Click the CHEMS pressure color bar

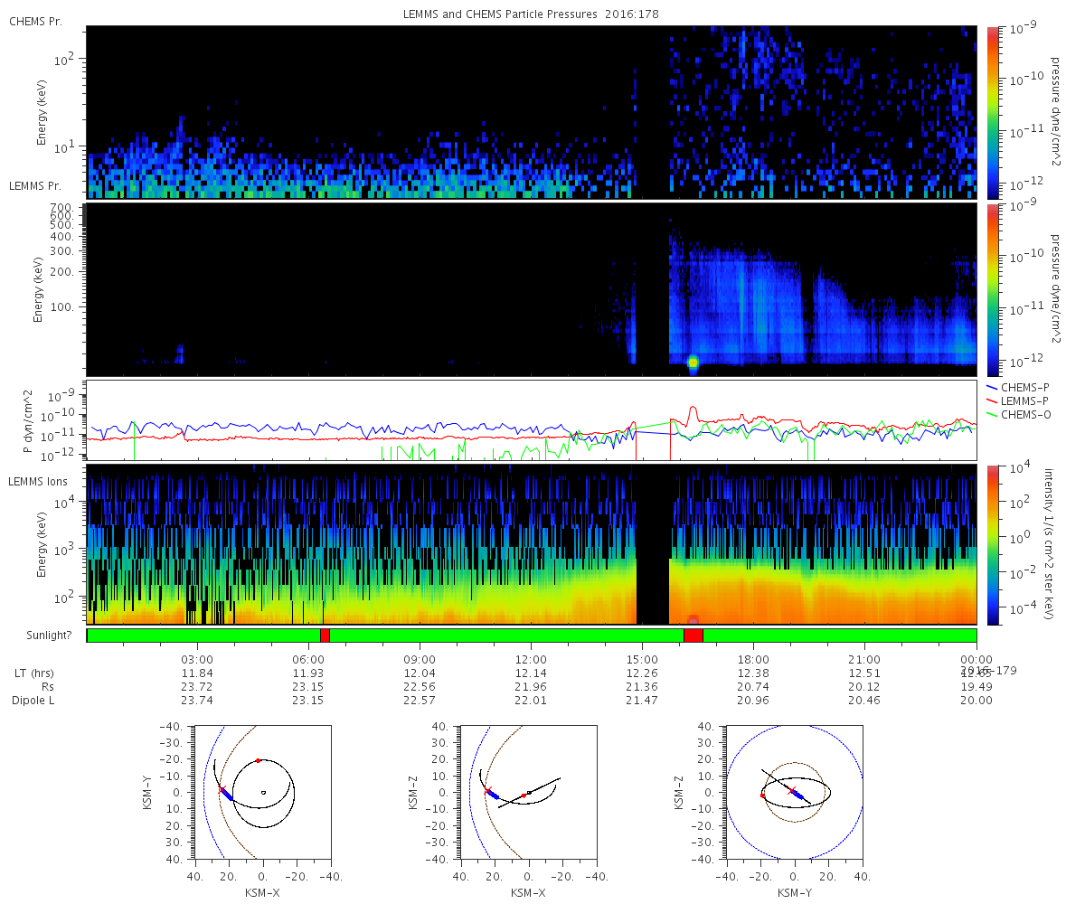coord(992,111)
